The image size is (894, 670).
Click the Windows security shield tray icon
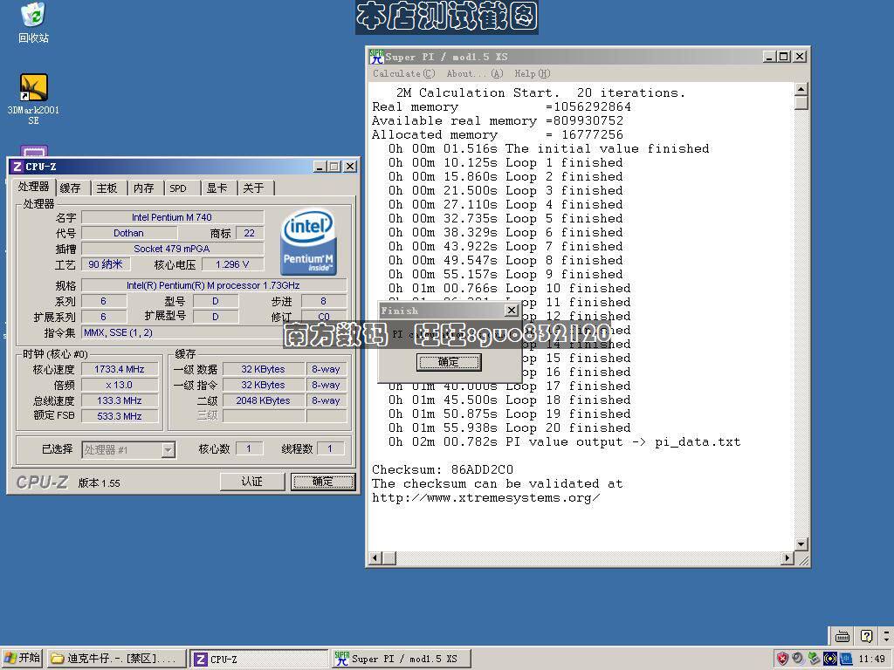(x=783, y=659)
